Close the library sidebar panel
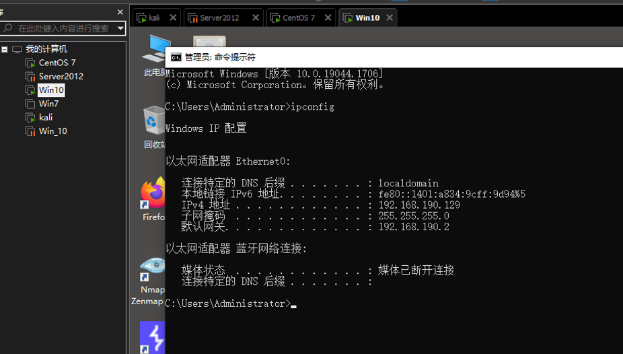The image size is (623, 354). 120,12
